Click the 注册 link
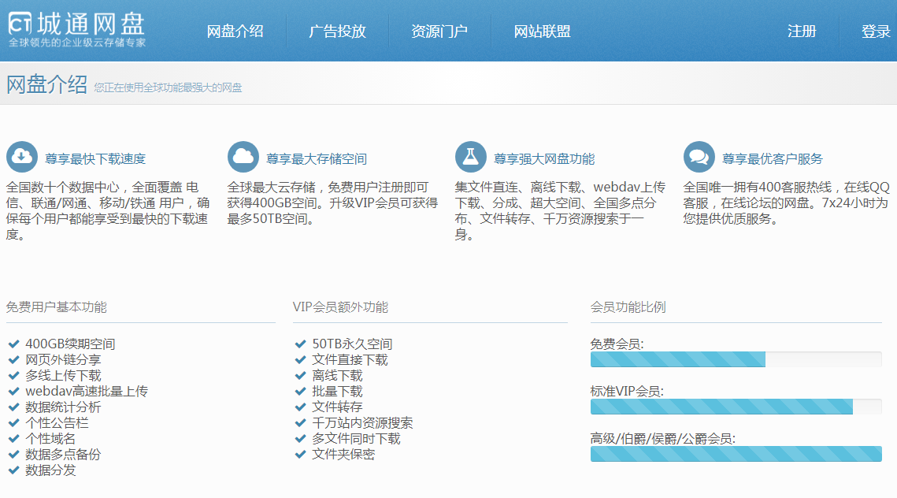The image size is (897, 498). [801, 30]
